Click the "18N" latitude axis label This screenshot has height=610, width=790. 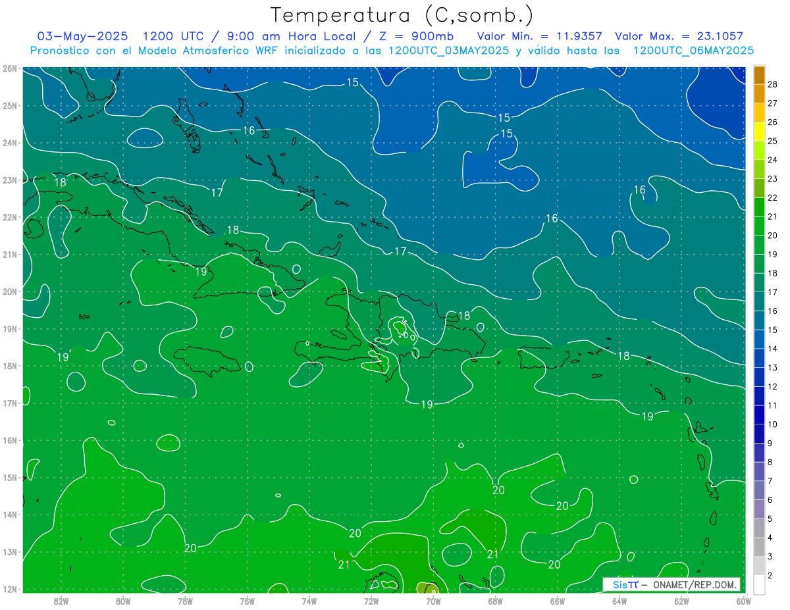point(10,366)
